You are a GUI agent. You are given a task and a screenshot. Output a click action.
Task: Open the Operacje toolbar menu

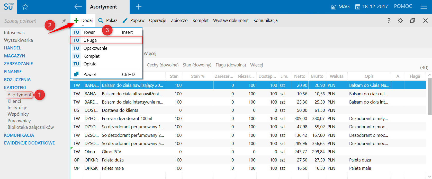coord(157,20)
